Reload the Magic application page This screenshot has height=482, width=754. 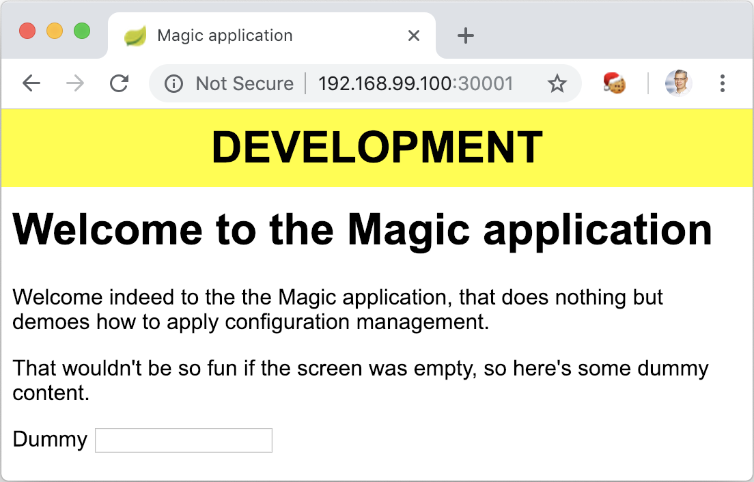tap(120, 83)
